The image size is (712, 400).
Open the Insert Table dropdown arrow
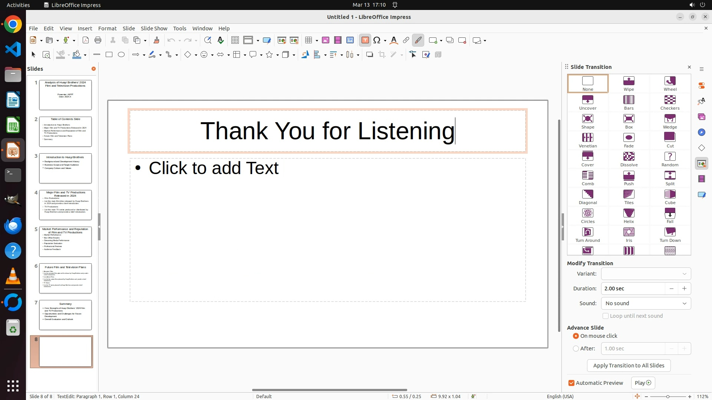click(x=317, y=41)
